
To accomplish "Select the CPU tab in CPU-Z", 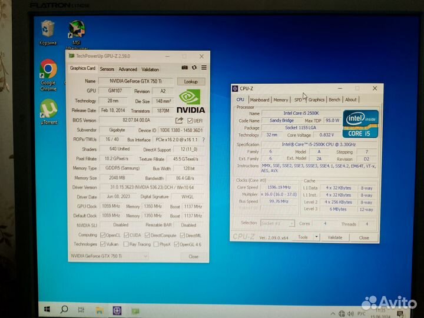I will pyautogui.click(x=240, y=100).
